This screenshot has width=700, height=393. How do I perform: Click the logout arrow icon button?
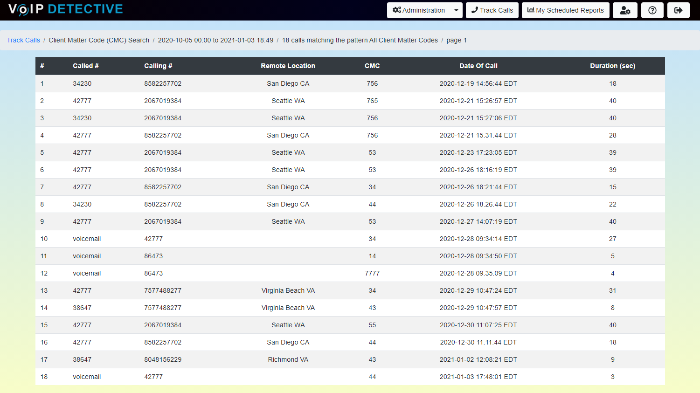[x=678, y=10]
